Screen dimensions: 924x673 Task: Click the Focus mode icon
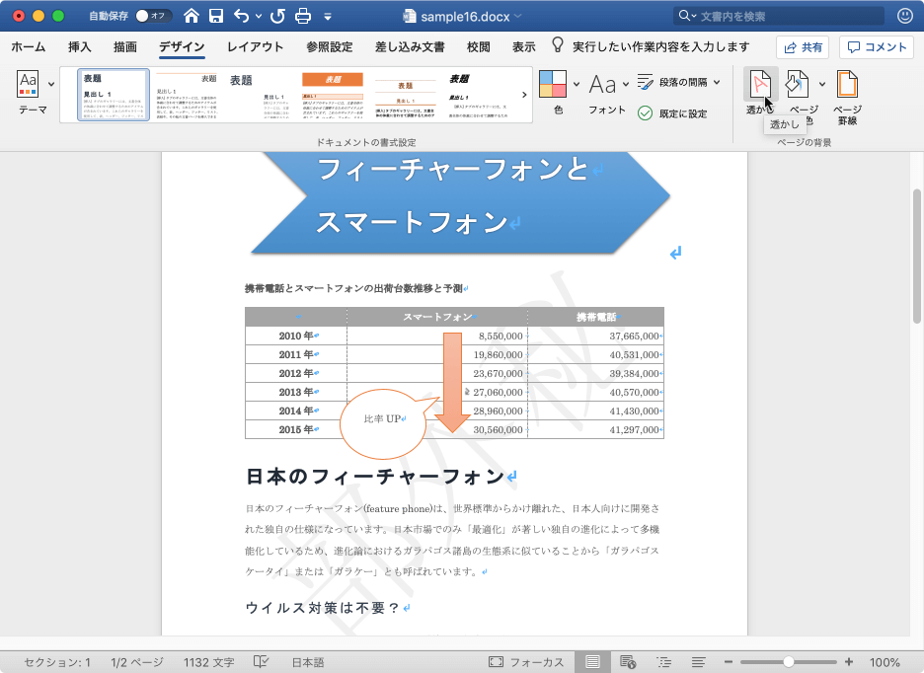(x=496, y=662)
